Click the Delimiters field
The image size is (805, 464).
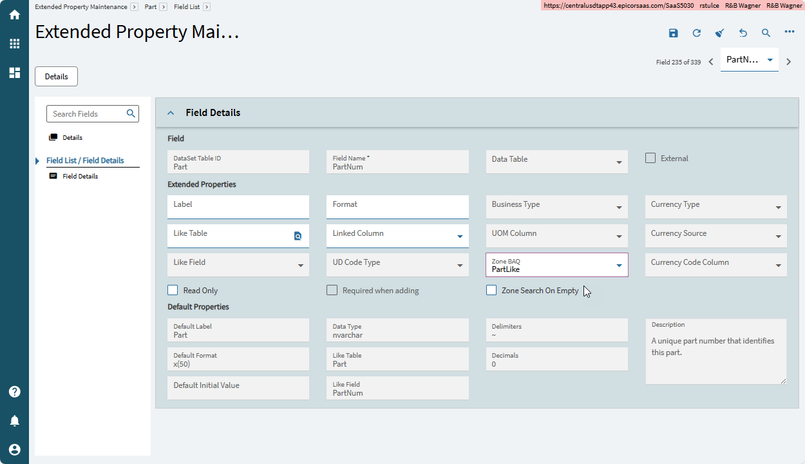pyautogui.click(x=557, y=330)
